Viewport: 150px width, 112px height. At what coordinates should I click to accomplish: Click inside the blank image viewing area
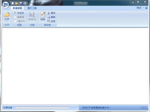click(75, 66)
